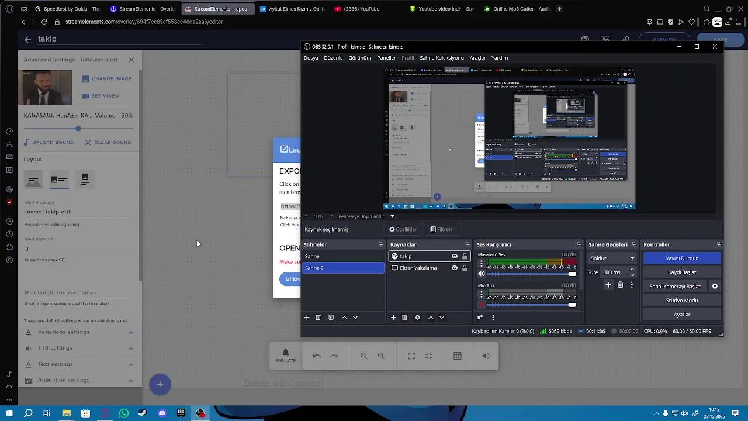Screen dimensions: 748x421
Task: Remove selected source with trash icon
Action: tap(404, 318)
